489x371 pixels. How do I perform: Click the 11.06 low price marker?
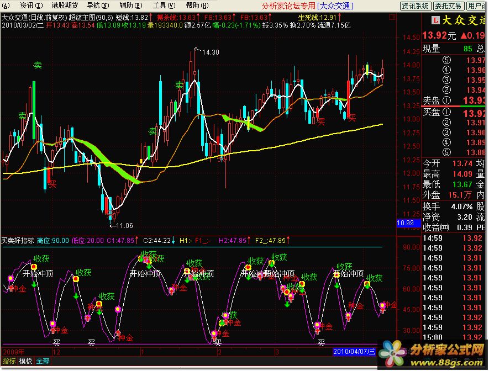coord(124,225)
